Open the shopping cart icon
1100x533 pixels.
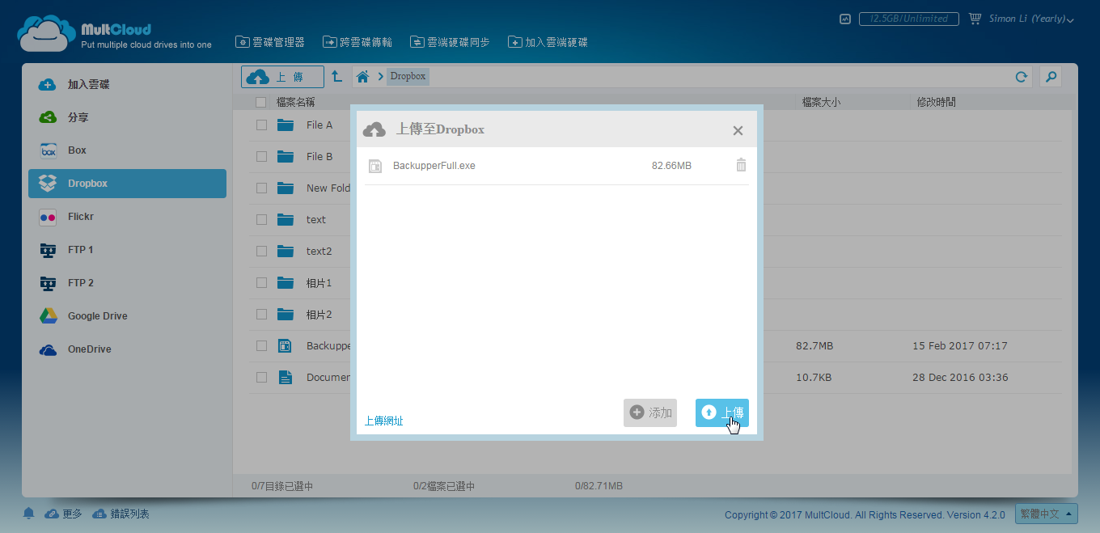point(975,19)
